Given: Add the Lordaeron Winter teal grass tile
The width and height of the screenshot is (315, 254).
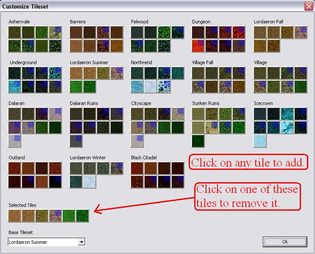Looking at the screenshot, I should point(76,182).
